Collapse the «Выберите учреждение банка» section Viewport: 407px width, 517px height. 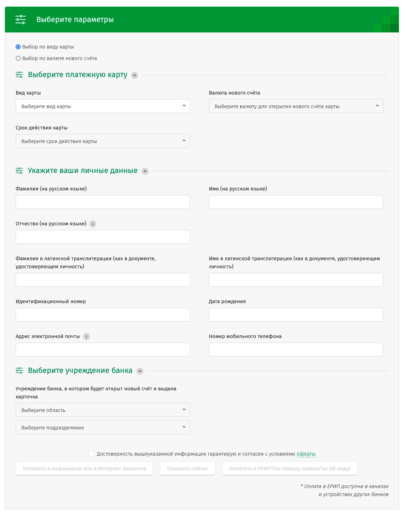tap(140, 371)
